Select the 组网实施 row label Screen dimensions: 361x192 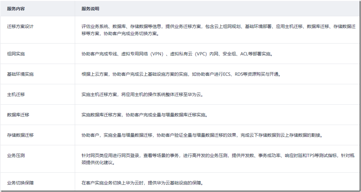(16, 54)
